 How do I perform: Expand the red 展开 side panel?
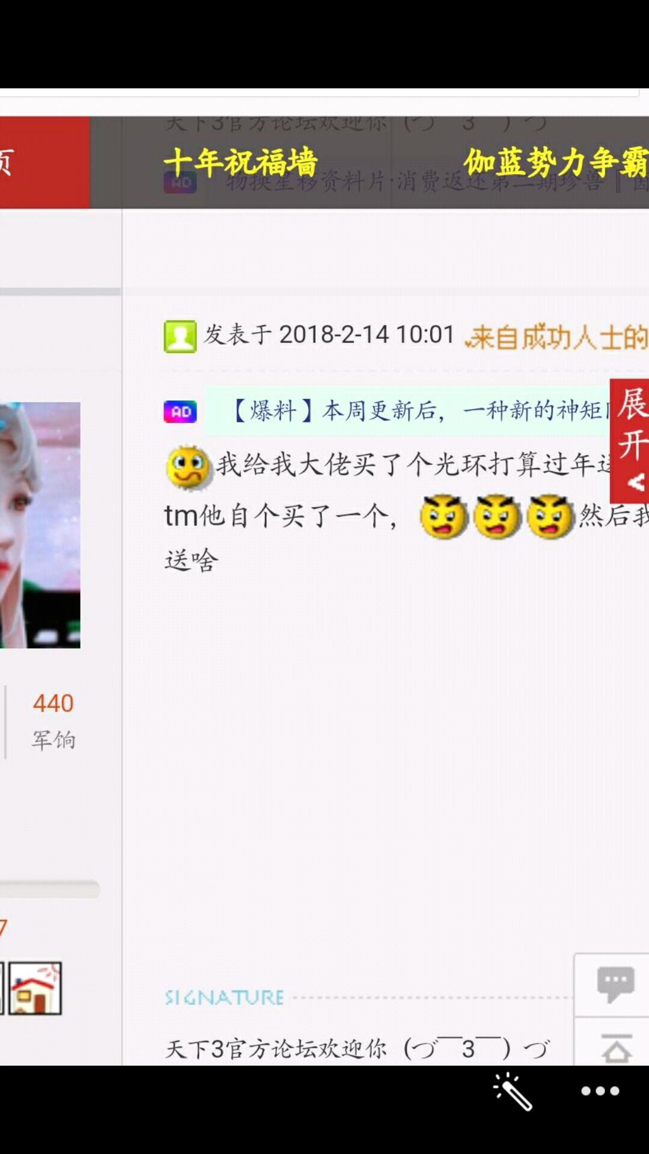pyautogui.click(x=629, y=441)
